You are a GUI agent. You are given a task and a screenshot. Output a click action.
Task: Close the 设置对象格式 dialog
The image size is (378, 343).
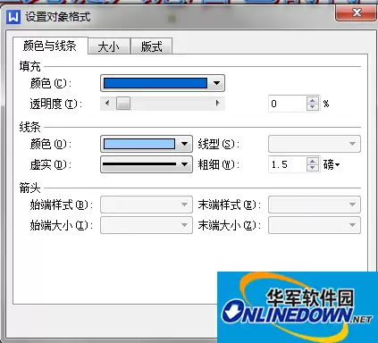coord(357,13)
